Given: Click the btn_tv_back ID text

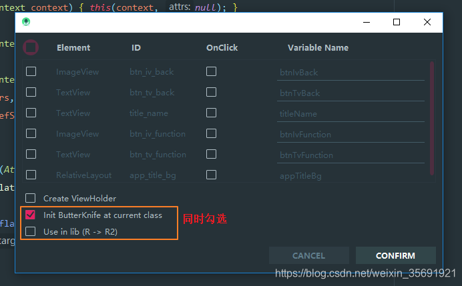Looking at the screenshot, I should point(152,93).
